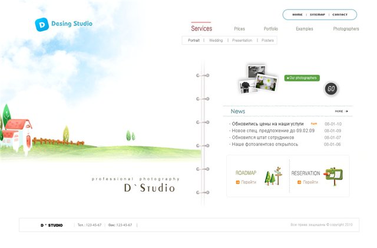Go to HOME in top bar
377x248 pixels.
pos(297,15)
